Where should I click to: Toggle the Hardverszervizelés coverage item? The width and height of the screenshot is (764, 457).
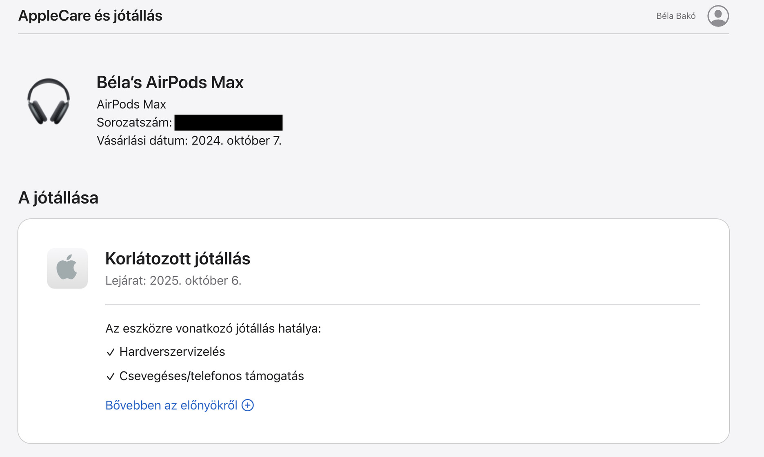point(171,352)
